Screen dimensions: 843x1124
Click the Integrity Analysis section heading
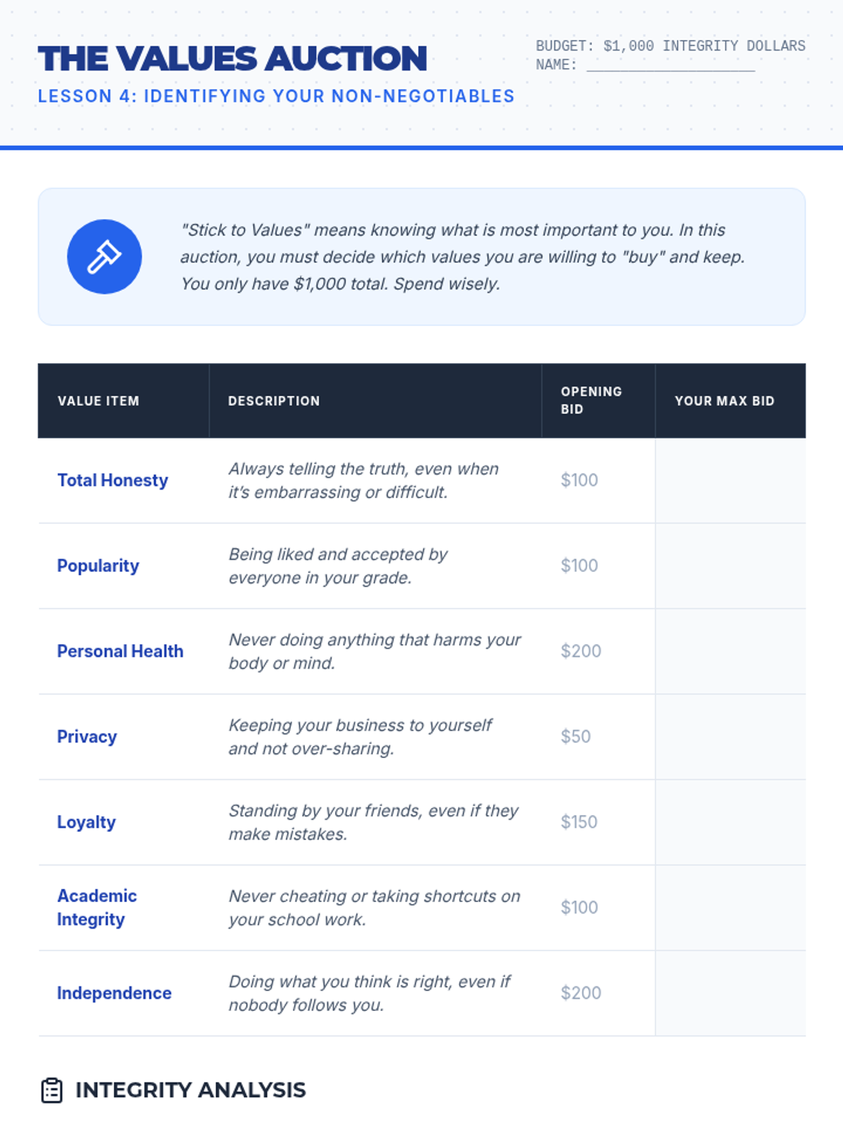click(190, 1090)
